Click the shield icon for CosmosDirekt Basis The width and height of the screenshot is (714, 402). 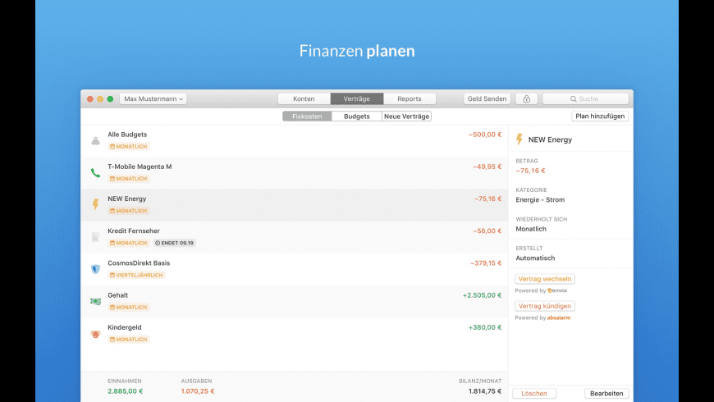point(95,269)
